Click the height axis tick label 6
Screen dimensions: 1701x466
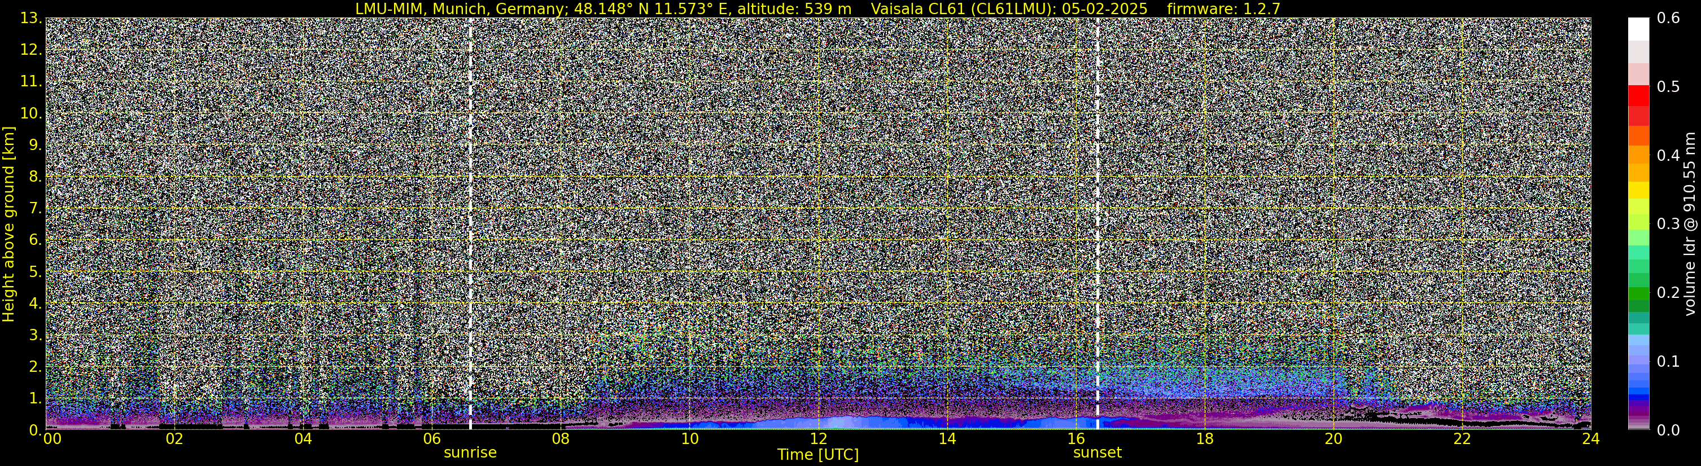tap(36, 240)
